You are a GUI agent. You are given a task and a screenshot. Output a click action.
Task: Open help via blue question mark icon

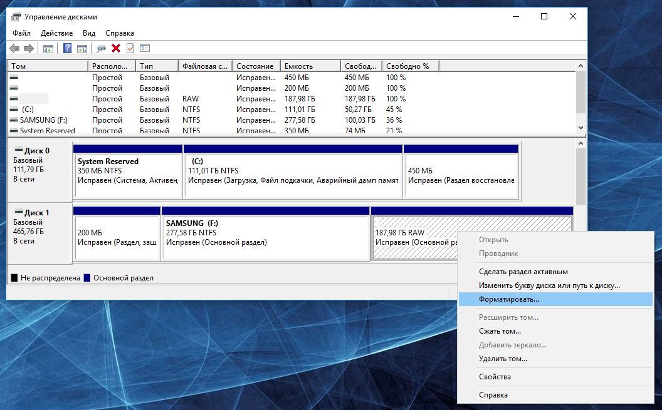point(67,48)
